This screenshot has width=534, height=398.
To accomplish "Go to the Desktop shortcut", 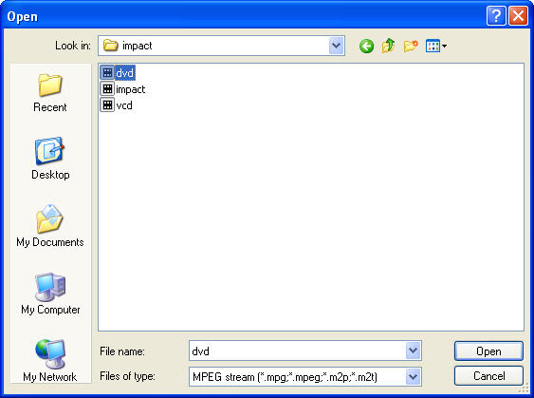I will (50, 159).
